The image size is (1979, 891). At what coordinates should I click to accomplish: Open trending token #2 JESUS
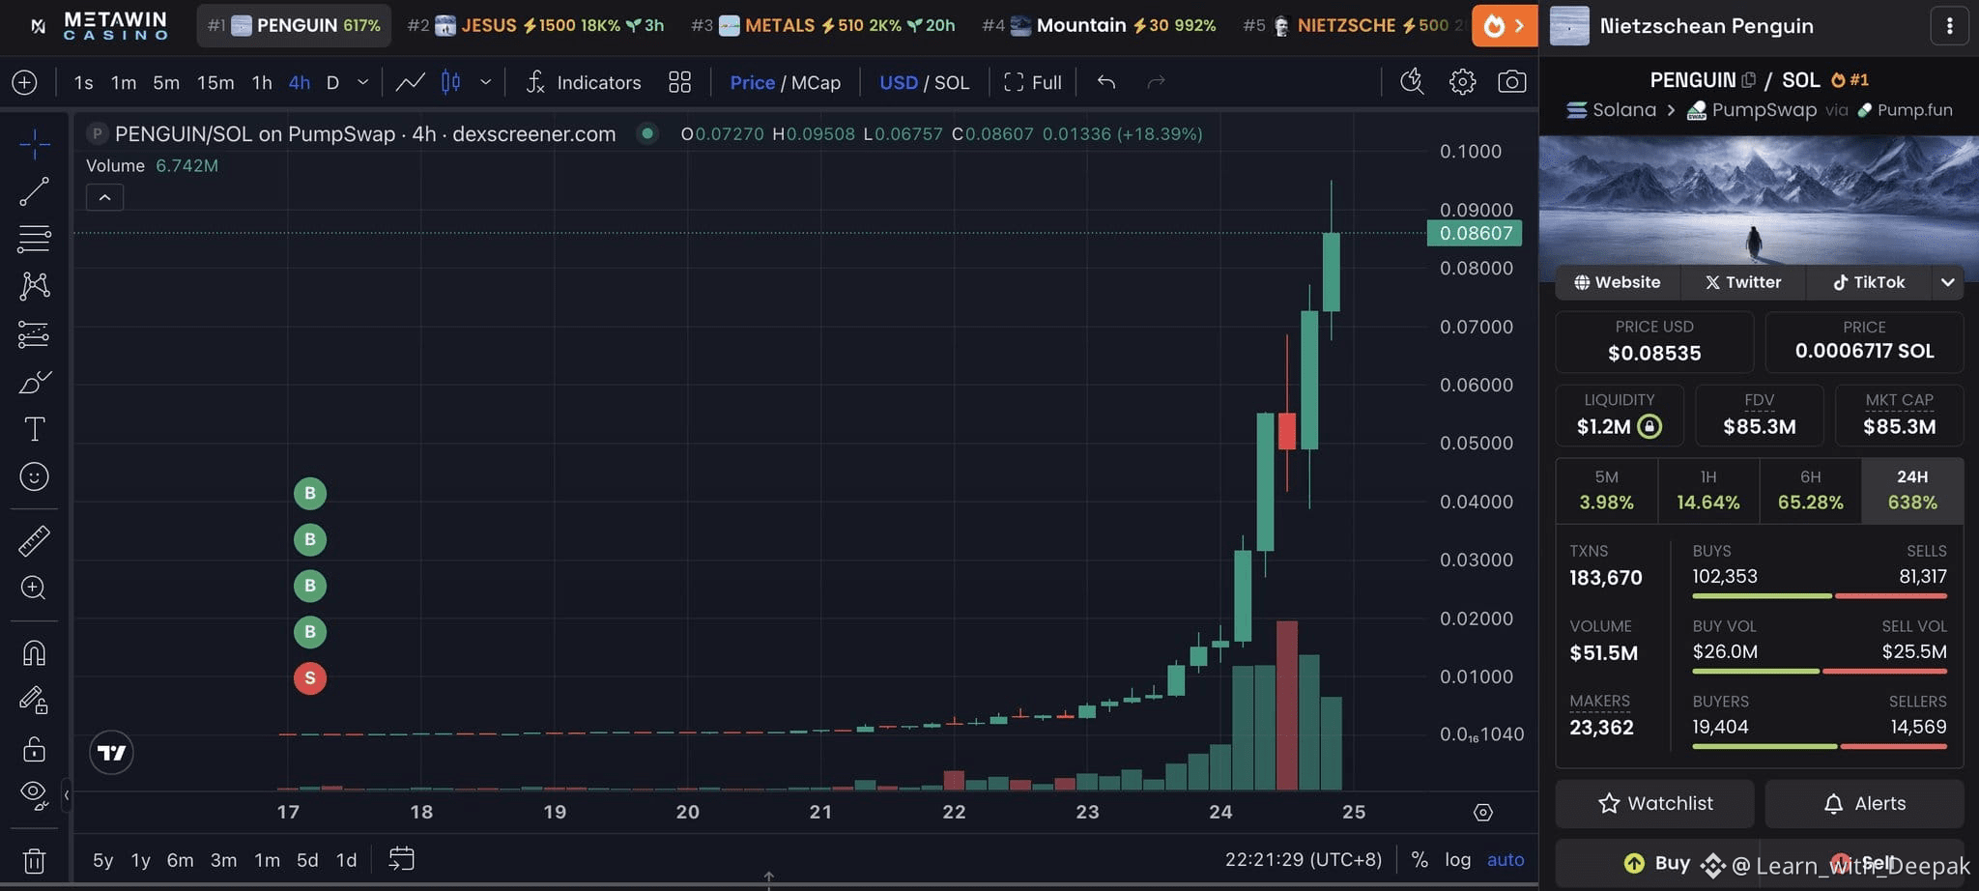coord(535,26)
